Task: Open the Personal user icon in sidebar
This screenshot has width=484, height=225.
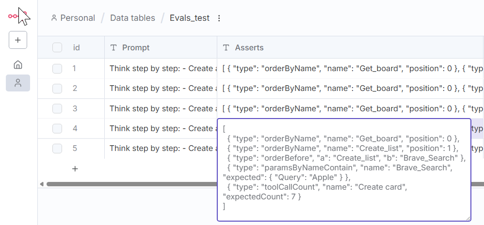Action: [18, 83]
